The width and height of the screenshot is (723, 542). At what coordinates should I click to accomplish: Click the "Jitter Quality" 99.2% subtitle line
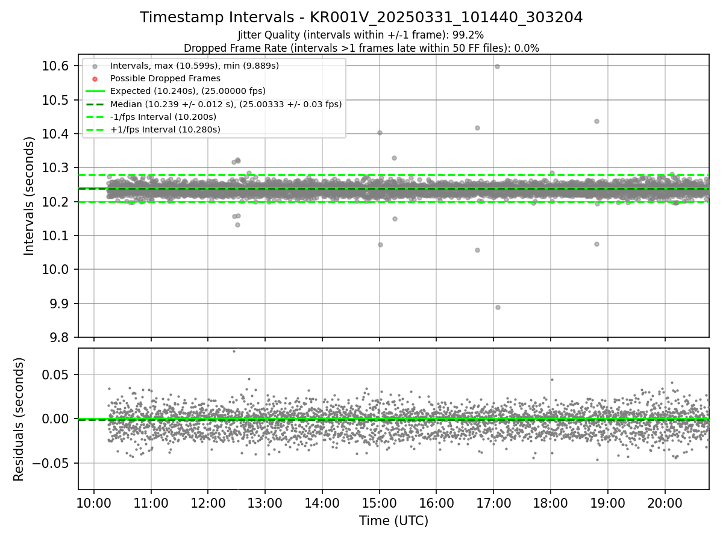click(361, 35)
